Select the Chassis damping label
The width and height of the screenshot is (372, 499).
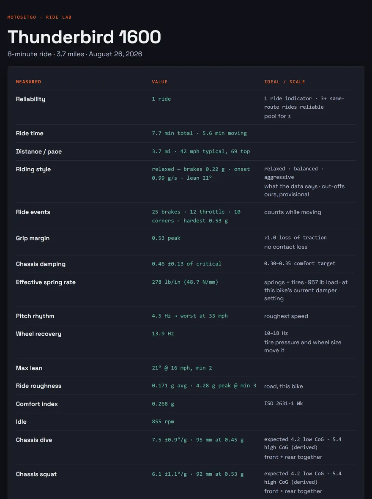[x=41, y=264]
